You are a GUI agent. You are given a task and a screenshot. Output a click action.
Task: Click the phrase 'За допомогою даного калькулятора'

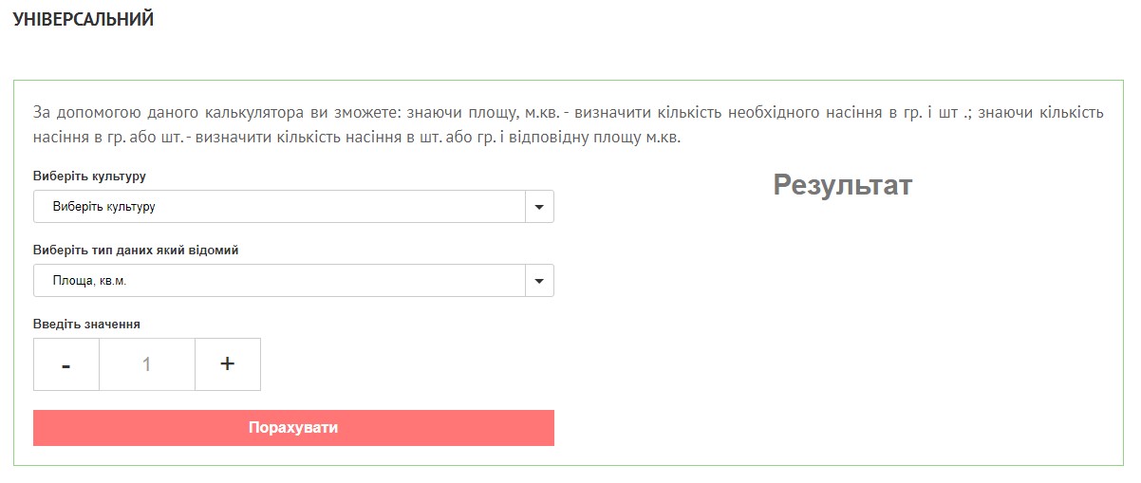144,113
